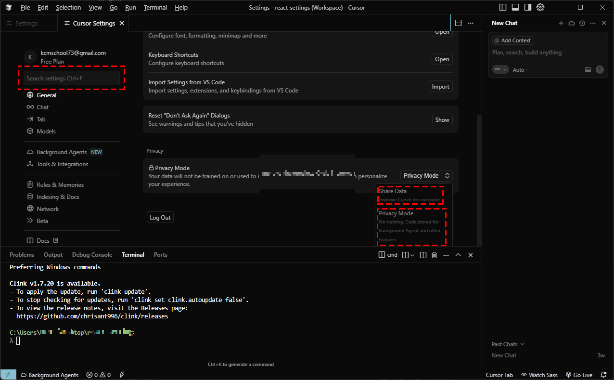Open terminal panel more actions ellipsis
This screenshot has width=614, height=380.
coord(446,255)
